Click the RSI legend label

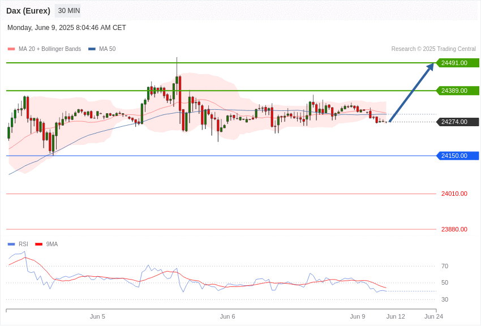coord(23,244)
